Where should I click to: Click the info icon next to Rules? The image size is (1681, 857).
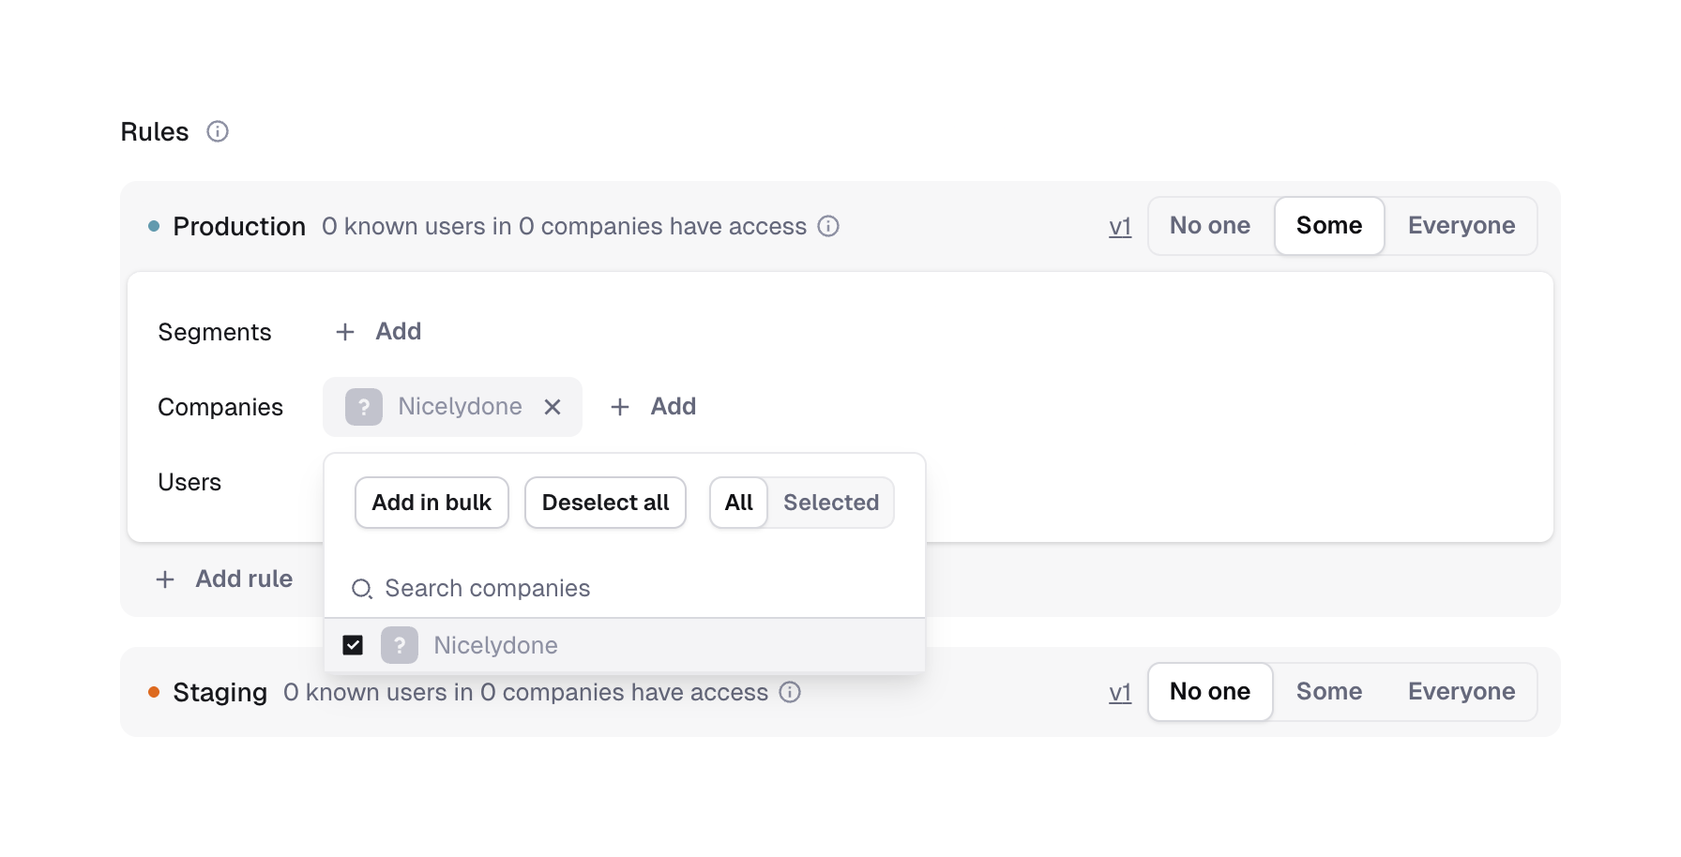tap(218, 131)
